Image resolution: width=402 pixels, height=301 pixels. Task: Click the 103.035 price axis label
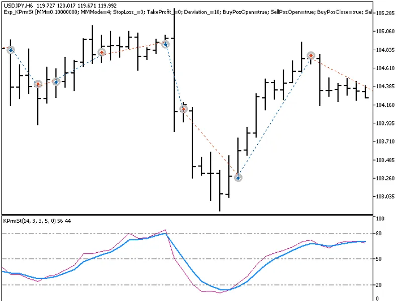385,196
